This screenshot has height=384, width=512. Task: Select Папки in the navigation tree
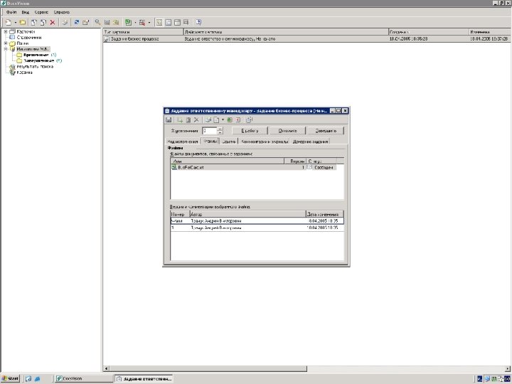click(x=23, y=43)
